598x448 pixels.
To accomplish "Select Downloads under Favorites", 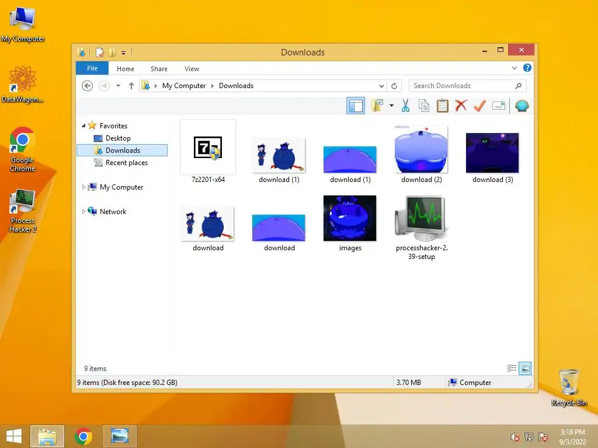I will (122, 150).
